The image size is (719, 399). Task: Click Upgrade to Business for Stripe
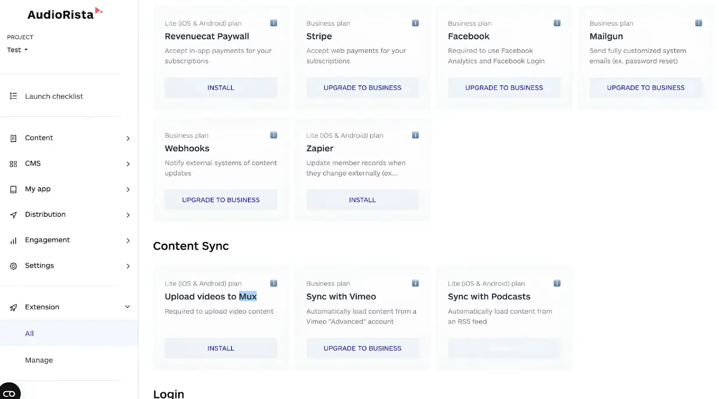[x=362, y=88]
